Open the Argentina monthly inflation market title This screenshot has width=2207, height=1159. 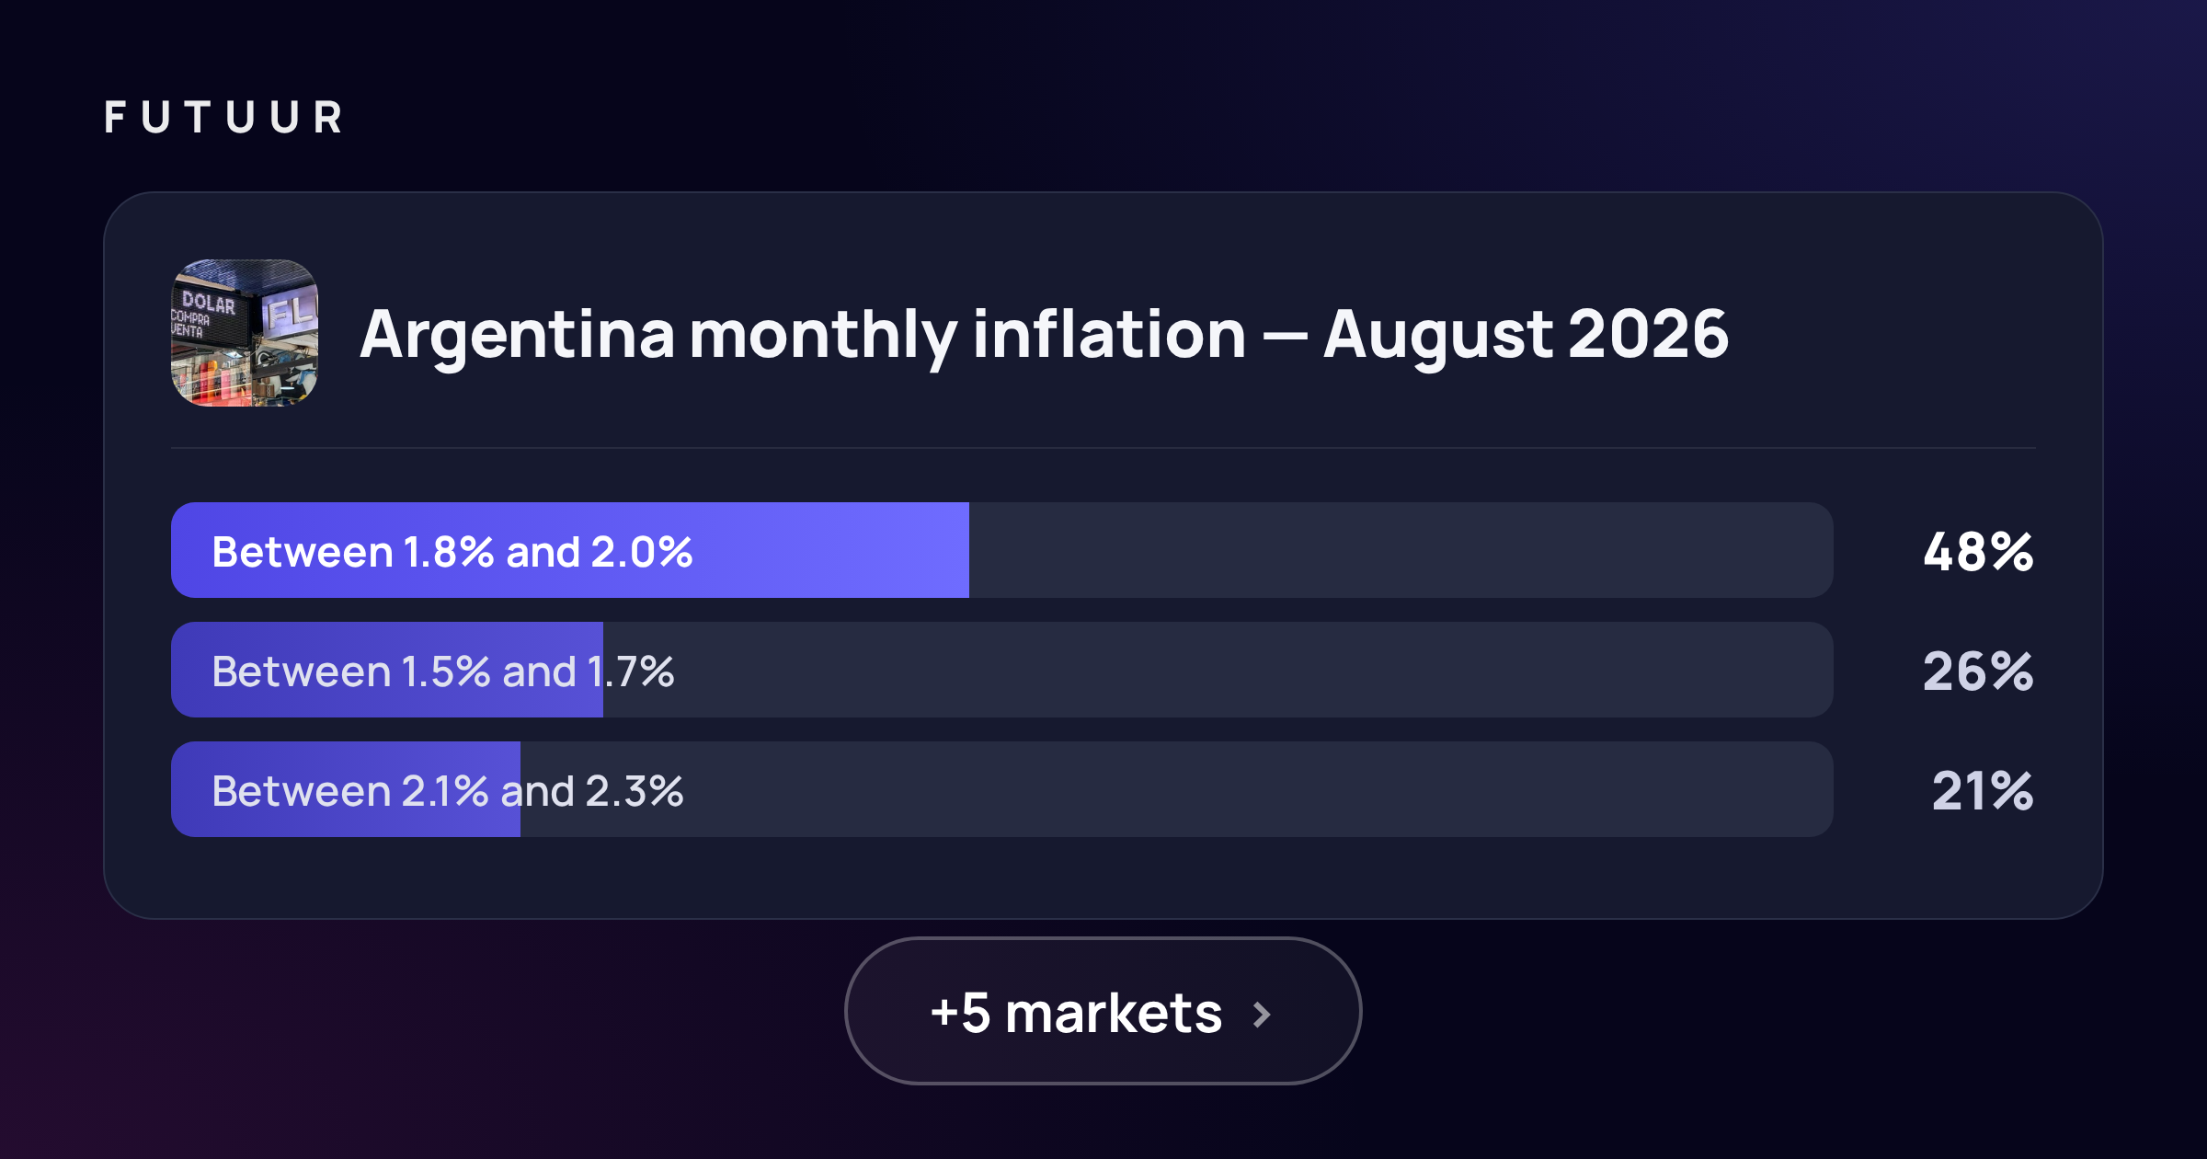click(1044, 335)
